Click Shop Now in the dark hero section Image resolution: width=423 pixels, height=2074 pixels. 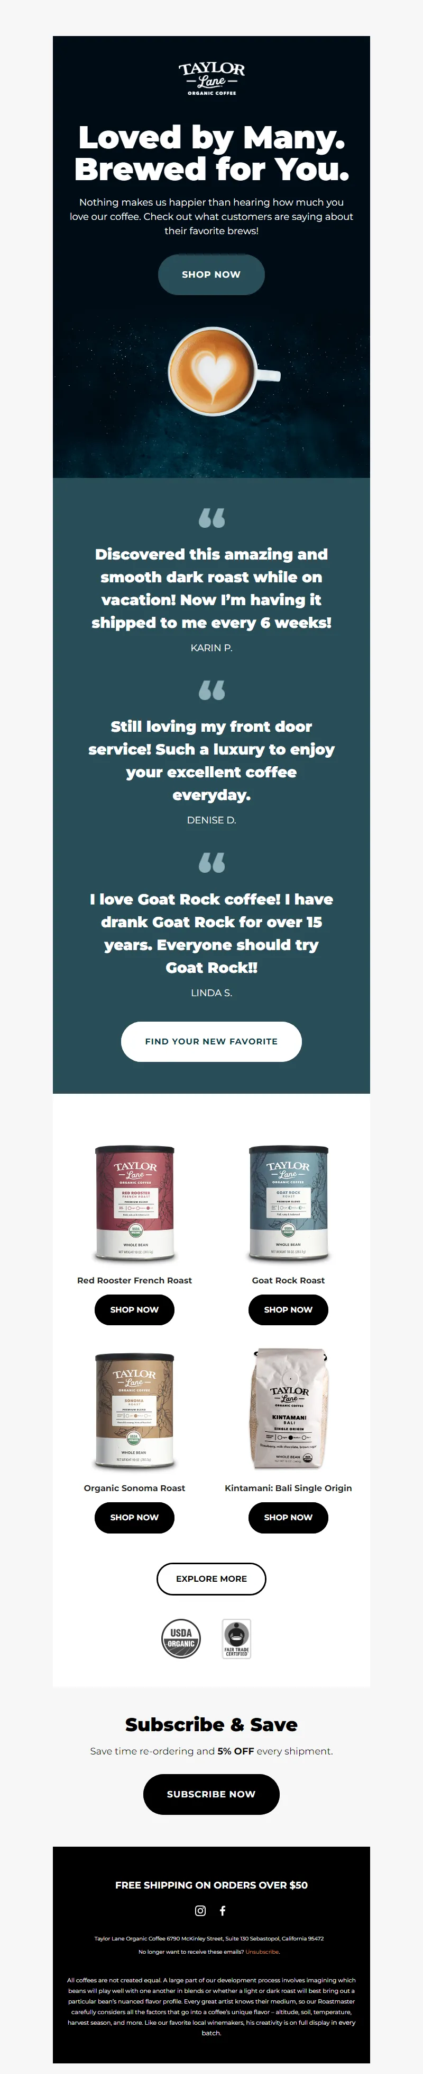pos(211,274)
